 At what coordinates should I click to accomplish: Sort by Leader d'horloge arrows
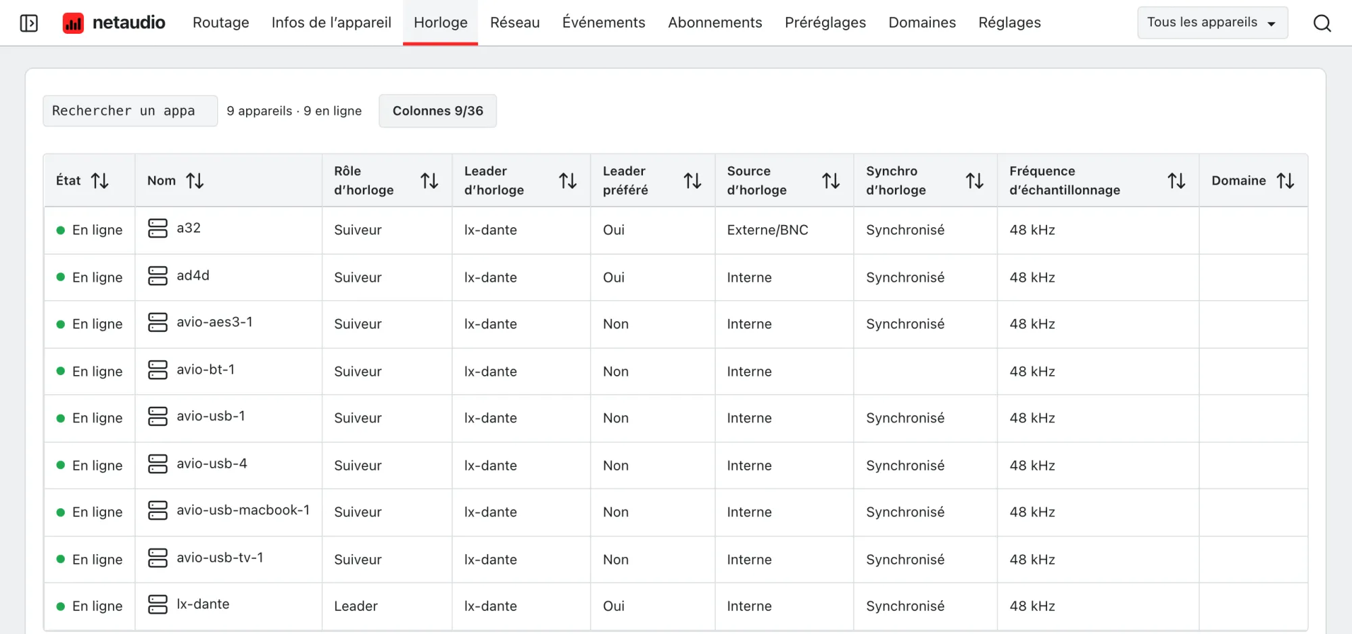coord(568,180)
